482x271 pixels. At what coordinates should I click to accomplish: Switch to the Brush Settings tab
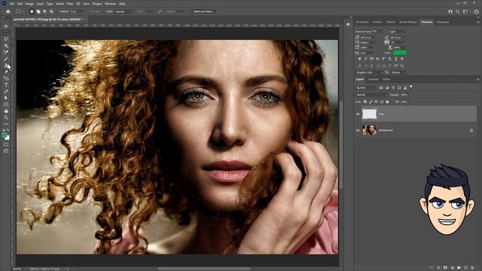tap(408, 22)
